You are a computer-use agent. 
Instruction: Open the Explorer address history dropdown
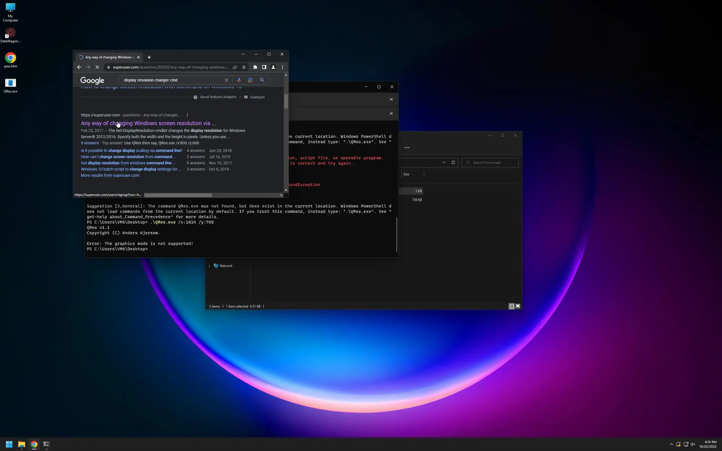tap(444, 163)
